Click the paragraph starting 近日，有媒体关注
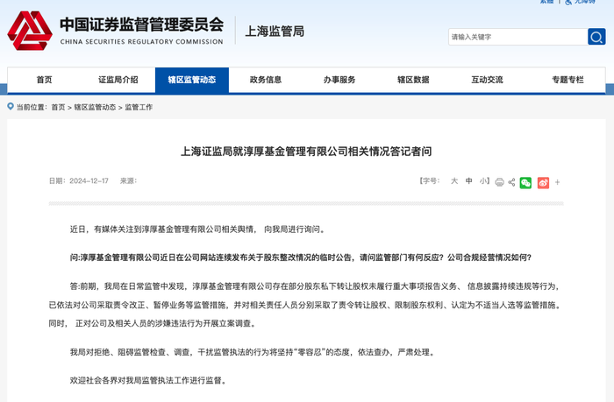Viewport: 614px width, 402px height. 197,229
